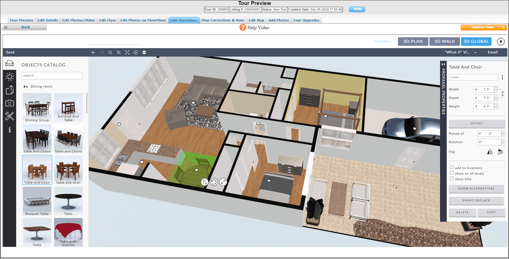
Task: Switch to 3D WALK view
Action: click(x=445, y=42)
